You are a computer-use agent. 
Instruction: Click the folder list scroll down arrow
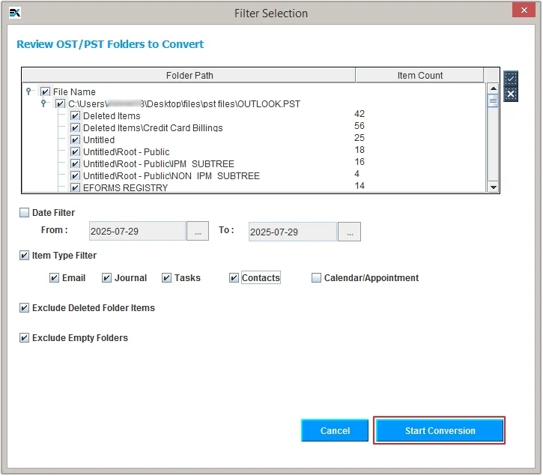[493, 187]
